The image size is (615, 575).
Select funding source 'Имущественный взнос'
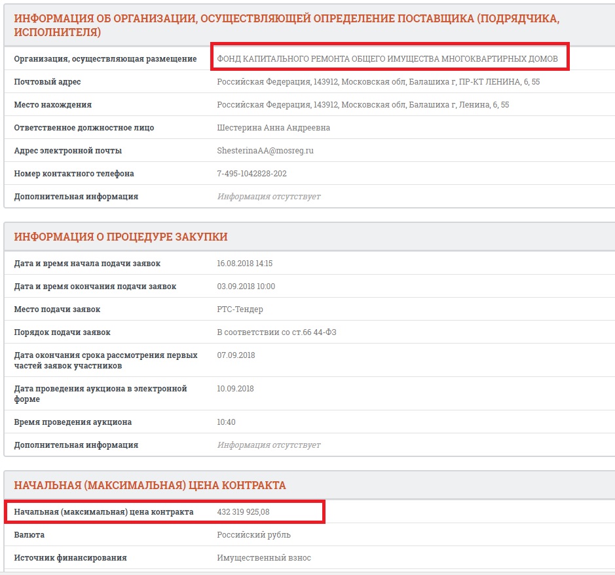(x=264, y=558)
